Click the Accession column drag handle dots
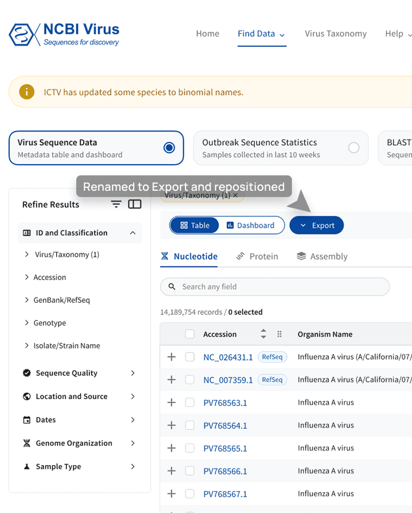Image resolution: width=412 pixels, height=513 pixels. [x=279, y=334]
